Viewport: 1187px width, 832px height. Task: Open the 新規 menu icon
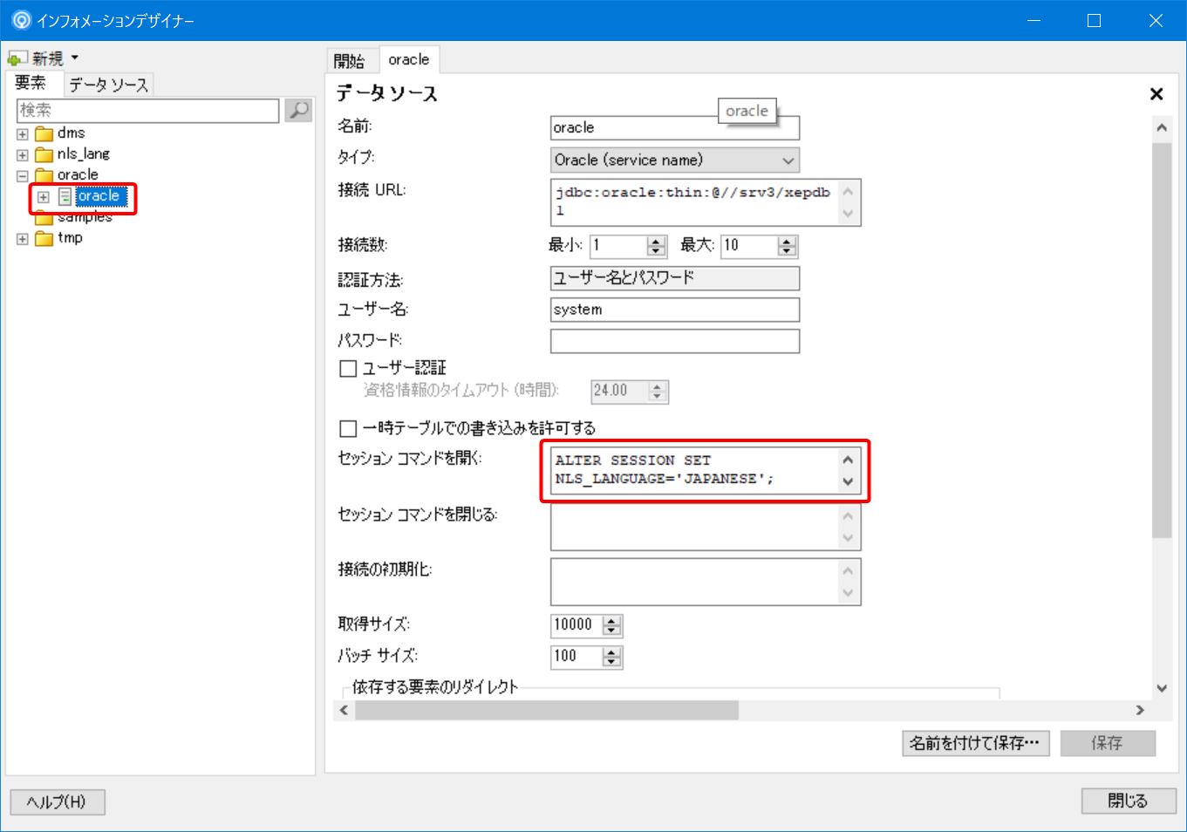pyautogui.click(x=17, y=58)
